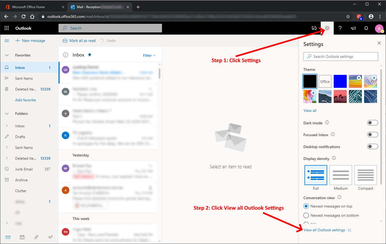Open the feedback megaphone icon
Image resolution: width=386 pixels, height=244 pixels.
(353, 28)
